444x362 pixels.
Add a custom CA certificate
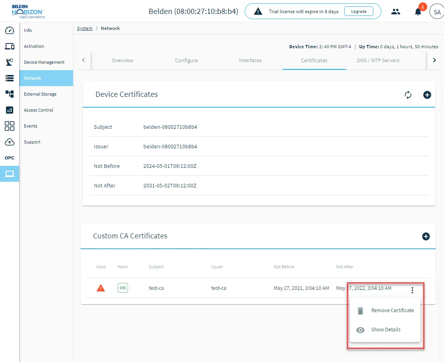pos(426,236)
